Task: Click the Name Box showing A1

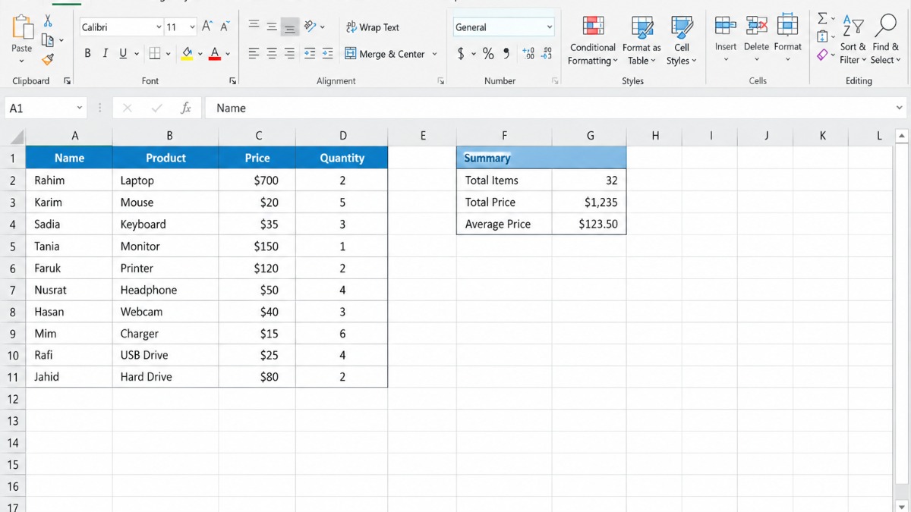Action: [x=44, y=108]
